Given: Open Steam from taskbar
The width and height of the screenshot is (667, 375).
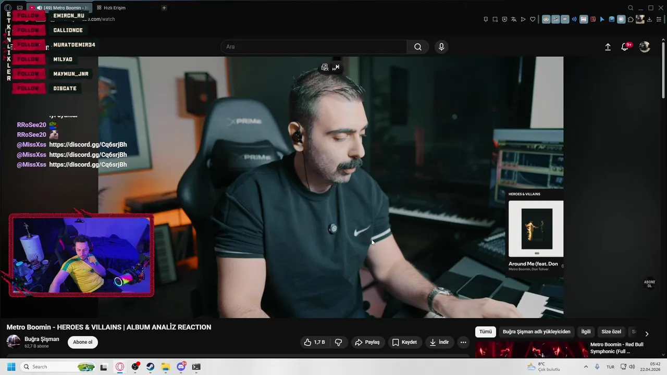Looking at the screenshot, I should (x=151, y=367).
